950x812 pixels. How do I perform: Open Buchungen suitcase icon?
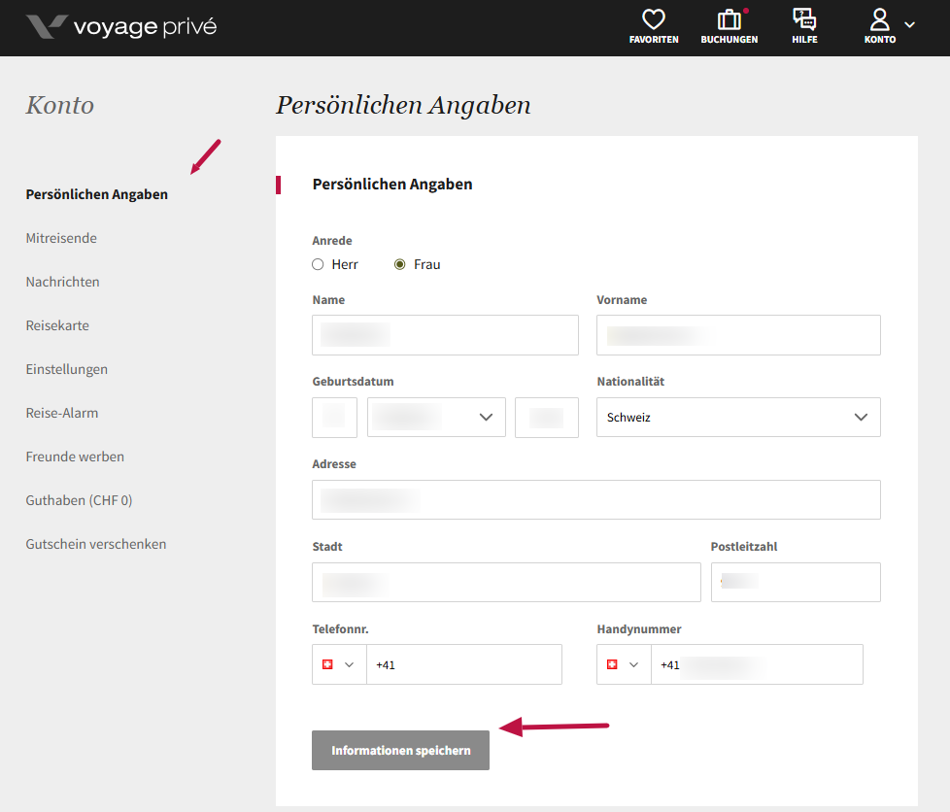[x=729, y=20]
